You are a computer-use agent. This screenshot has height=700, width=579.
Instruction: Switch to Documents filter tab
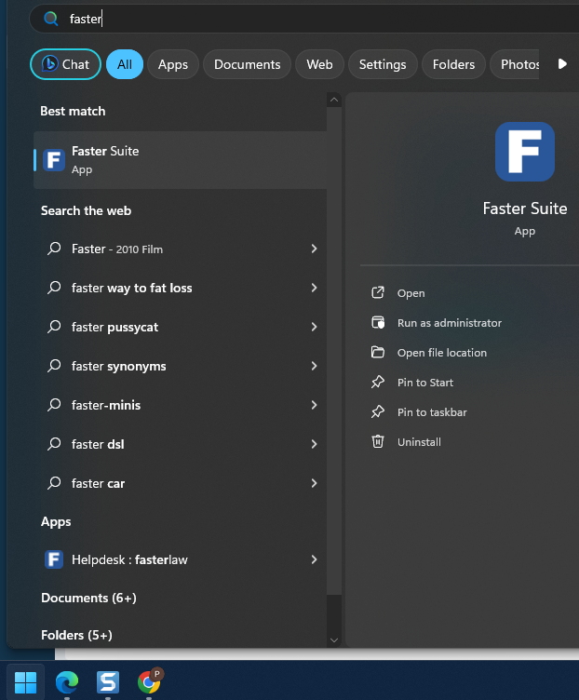point(247,64)
